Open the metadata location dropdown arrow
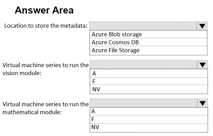Screen dimensions: 213x136 point(202,26)
